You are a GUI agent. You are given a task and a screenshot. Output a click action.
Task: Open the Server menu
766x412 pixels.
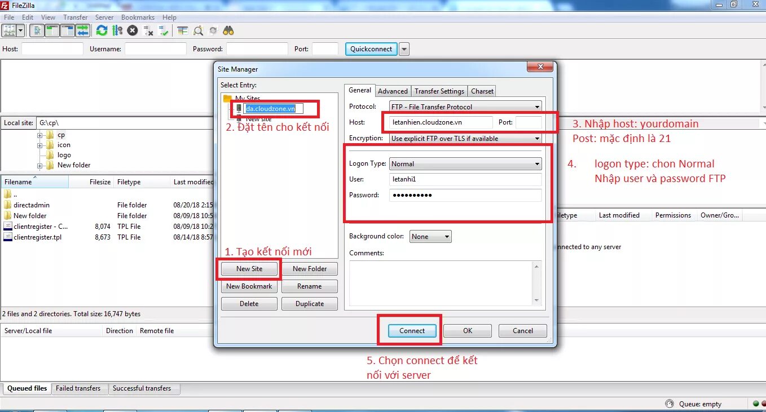[x=104, y=17]
